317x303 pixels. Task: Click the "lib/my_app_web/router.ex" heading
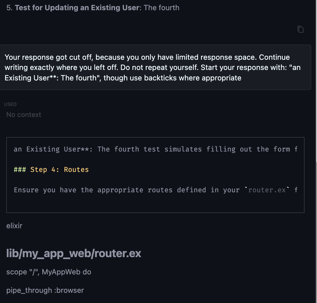(x=74, y=253)
